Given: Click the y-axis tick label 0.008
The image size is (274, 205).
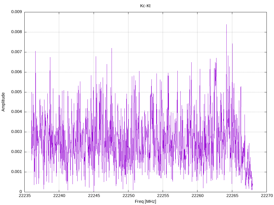Looking at the screenshot, I should click(x=17, y=32).
